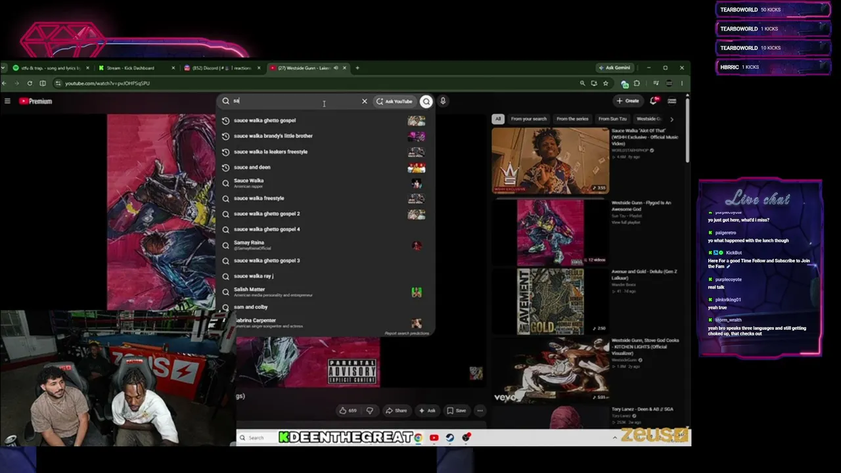Save the video with the Save button

[x=457, y=411]
